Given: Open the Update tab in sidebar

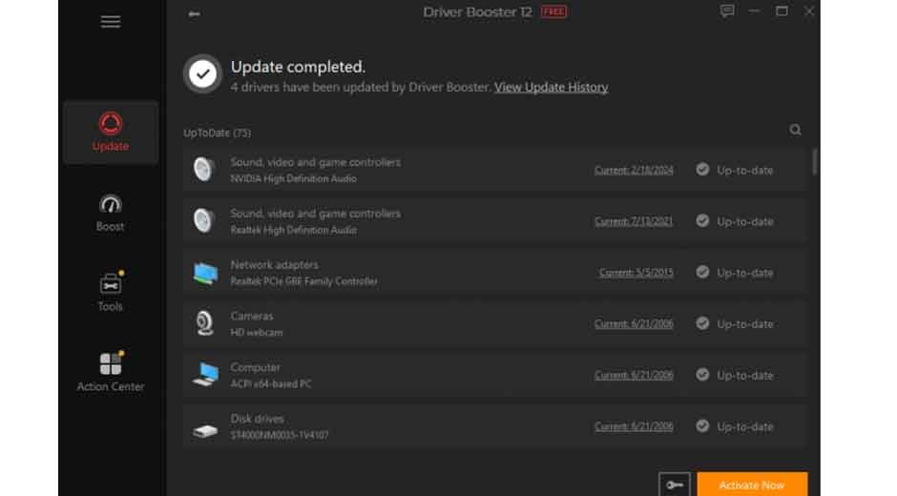Looking at the screenshot, I should [x=111, y=133].
